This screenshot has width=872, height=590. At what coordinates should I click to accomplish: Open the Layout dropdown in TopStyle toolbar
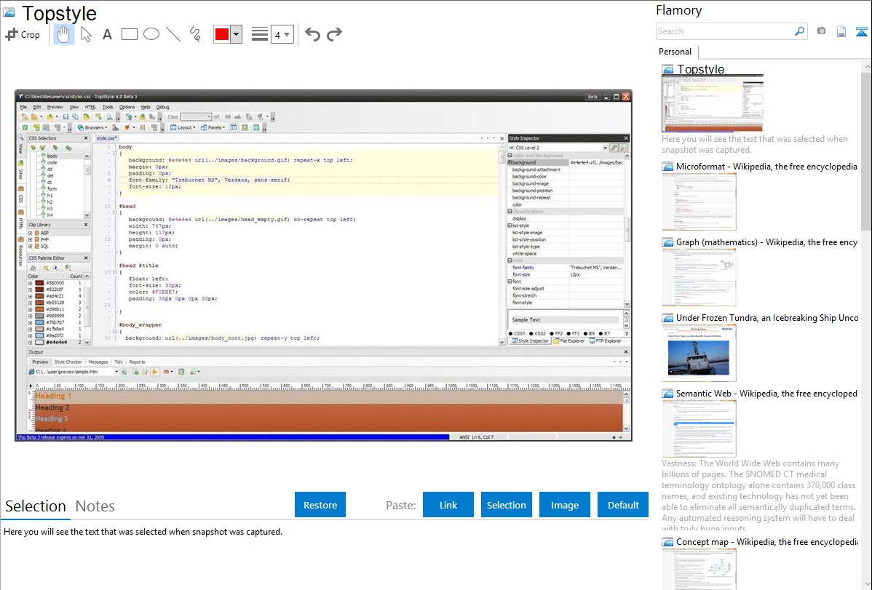[183, 127]
